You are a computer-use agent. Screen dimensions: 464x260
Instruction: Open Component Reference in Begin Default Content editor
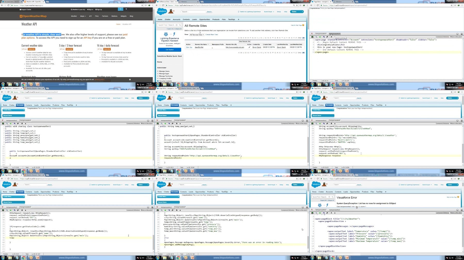(x=442, y=37)
